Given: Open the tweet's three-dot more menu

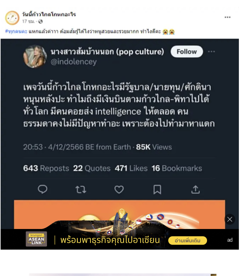Looking at the screenshot, I should pos(211,52).
